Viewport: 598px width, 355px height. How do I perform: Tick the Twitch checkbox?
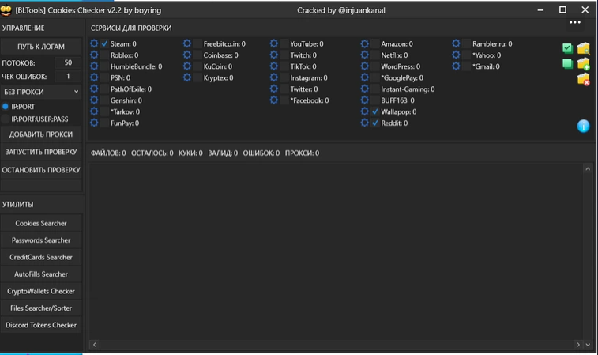coord(284,55)
